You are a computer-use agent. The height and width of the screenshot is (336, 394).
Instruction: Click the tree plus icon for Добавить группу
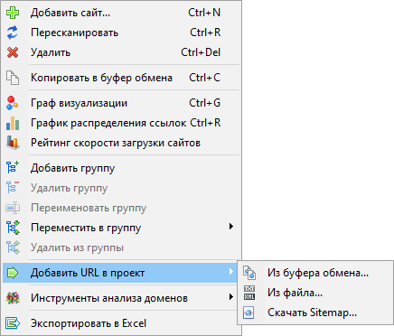coord(13,168)
